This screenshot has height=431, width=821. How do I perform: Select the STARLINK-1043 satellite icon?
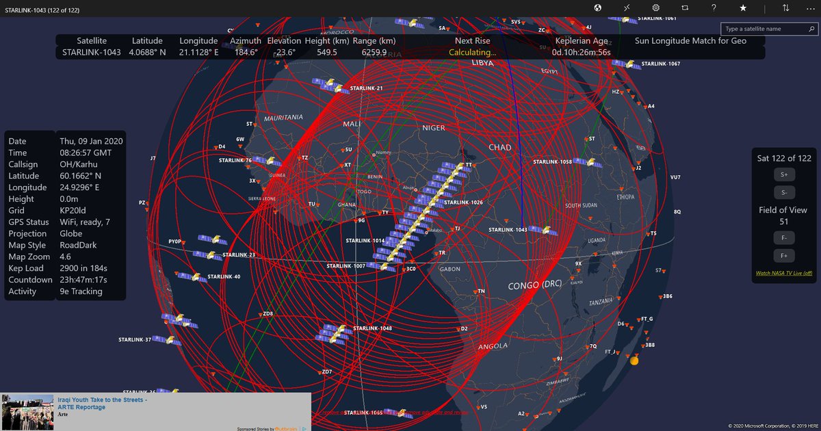click(x=542, y=230)
